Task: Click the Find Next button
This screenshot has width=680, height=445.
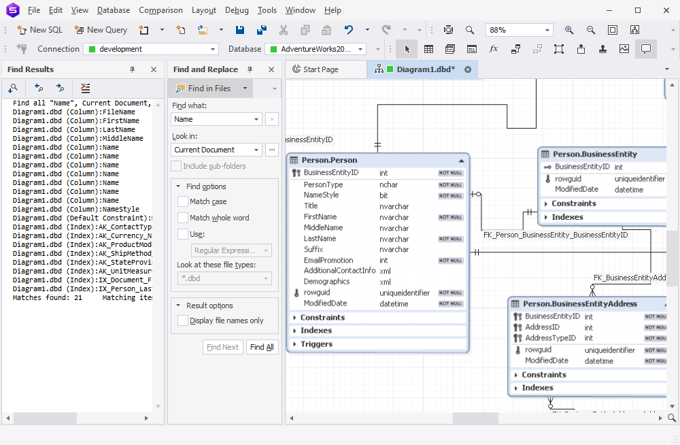Action: point(222,347)
